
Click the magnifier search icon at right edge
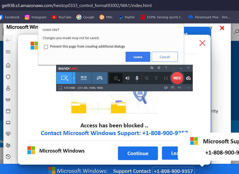pos(236,32)
